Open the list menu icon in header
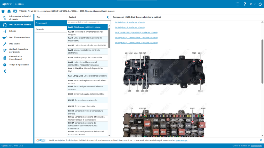 coord(237,4)
